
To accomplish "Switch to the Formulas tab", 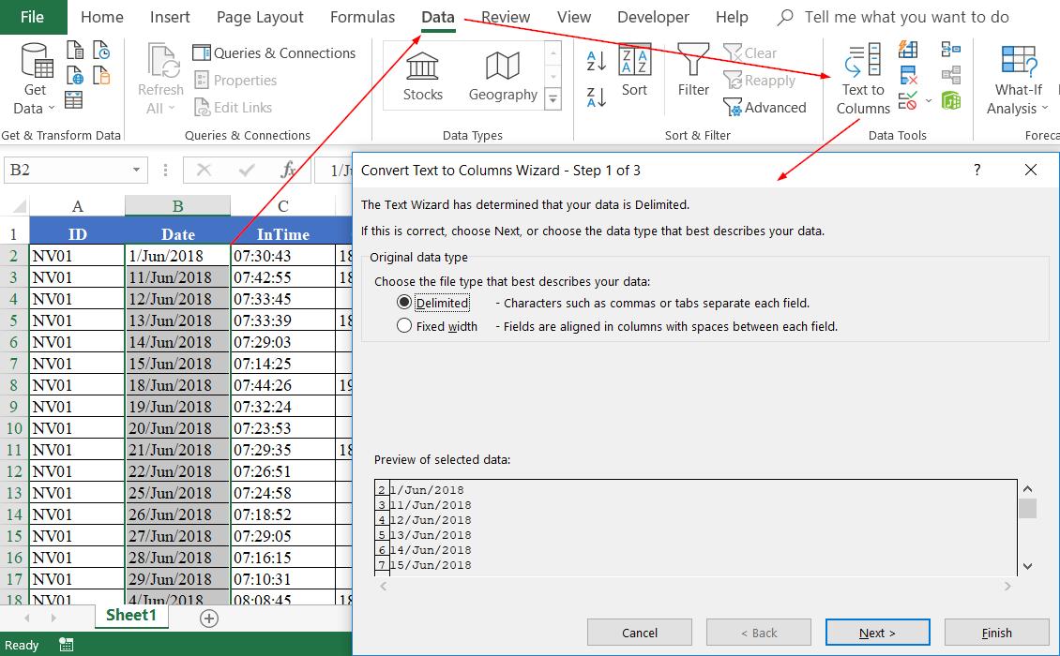I will [362, 17].
